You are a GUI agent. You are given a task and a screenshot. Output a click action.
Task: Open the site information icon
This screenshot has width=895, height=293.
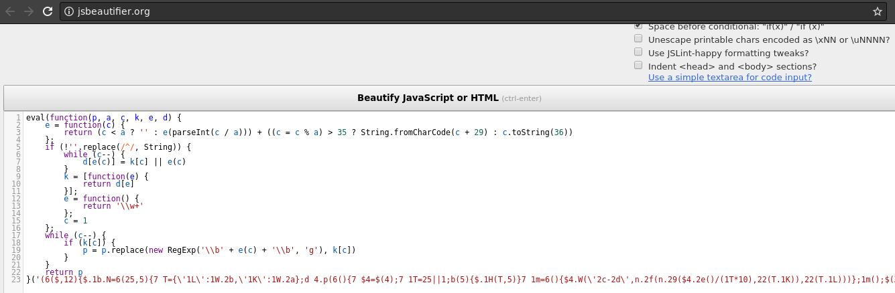(x=69, y=11)
